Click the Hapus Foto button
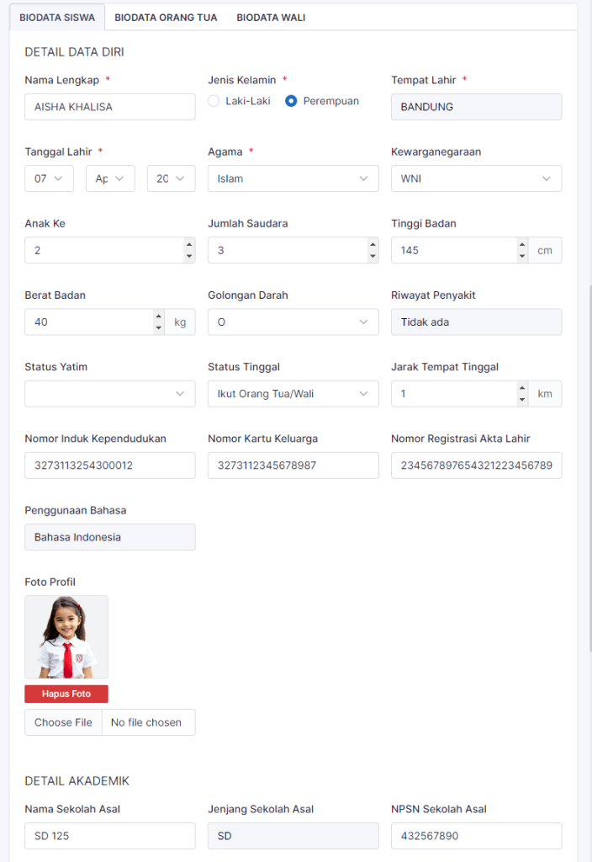The image size is (592, 862). point(66,694)
